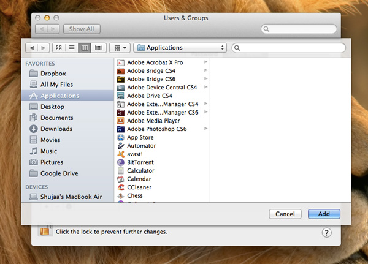Screen dimensions: 368x264
Task: Click the Adobe Media Player icon
Action: (x=121, y=121)
